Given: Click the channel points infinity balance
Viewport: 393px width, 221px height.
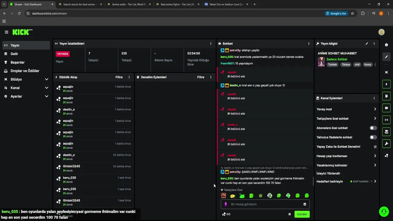Looking at the screenshot, I should click(x=226, y=214).
